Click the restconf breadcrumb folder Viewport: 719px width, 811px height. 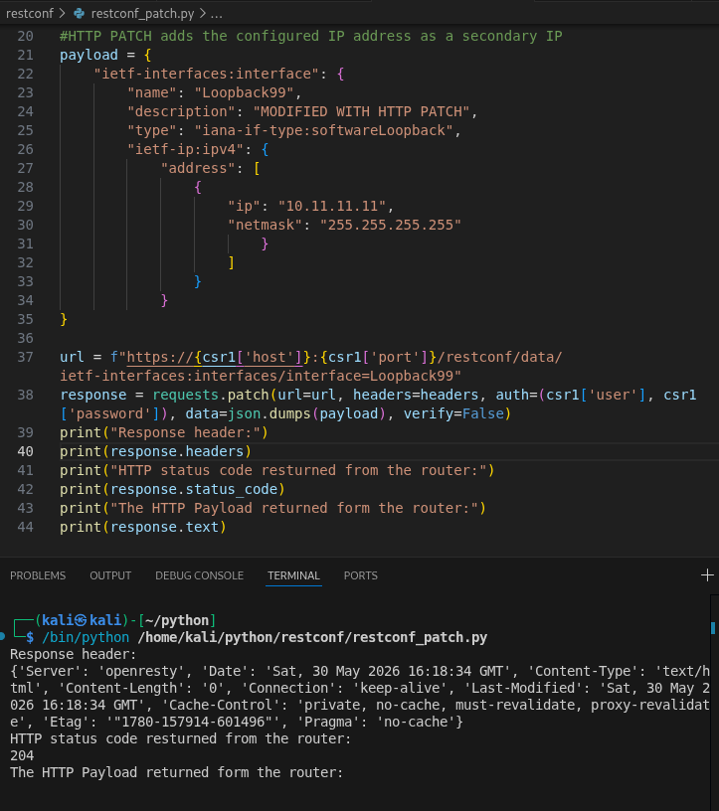(30, 14)
